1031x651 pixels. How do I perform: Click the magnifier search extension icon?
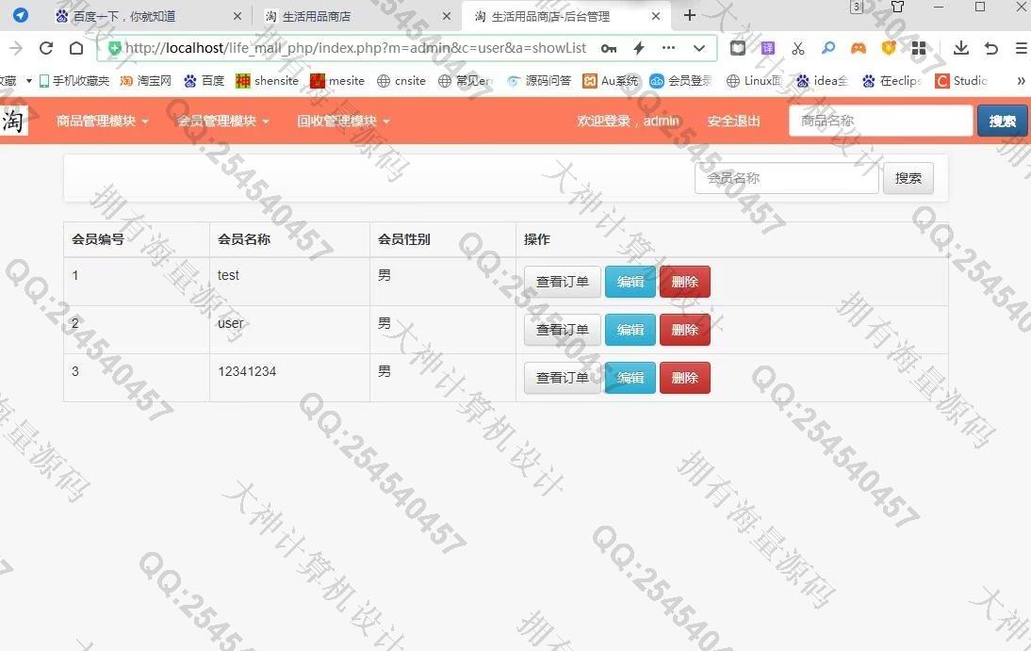[x=828, y=48]
